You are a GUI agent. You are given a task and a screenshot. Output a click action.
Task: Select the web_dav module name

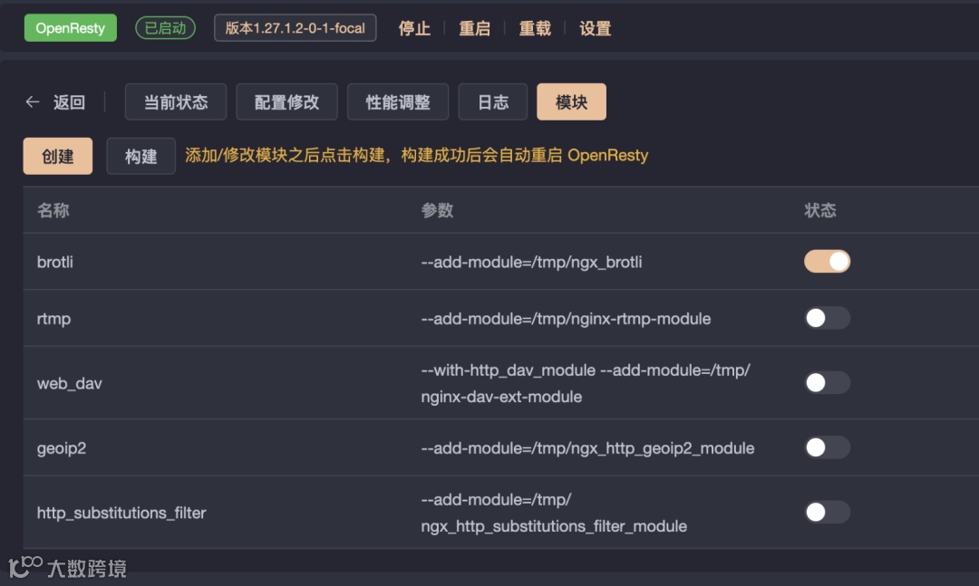point(69,383)
